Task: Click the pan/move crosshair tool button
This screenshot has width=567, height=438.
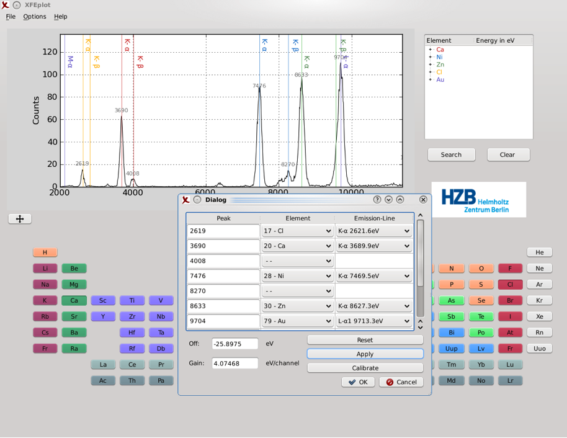Action: [x=20, y=219]
